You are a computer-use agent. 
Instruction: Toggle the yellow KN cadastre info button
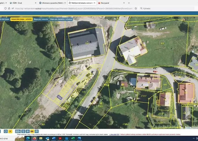click(32, 131)
